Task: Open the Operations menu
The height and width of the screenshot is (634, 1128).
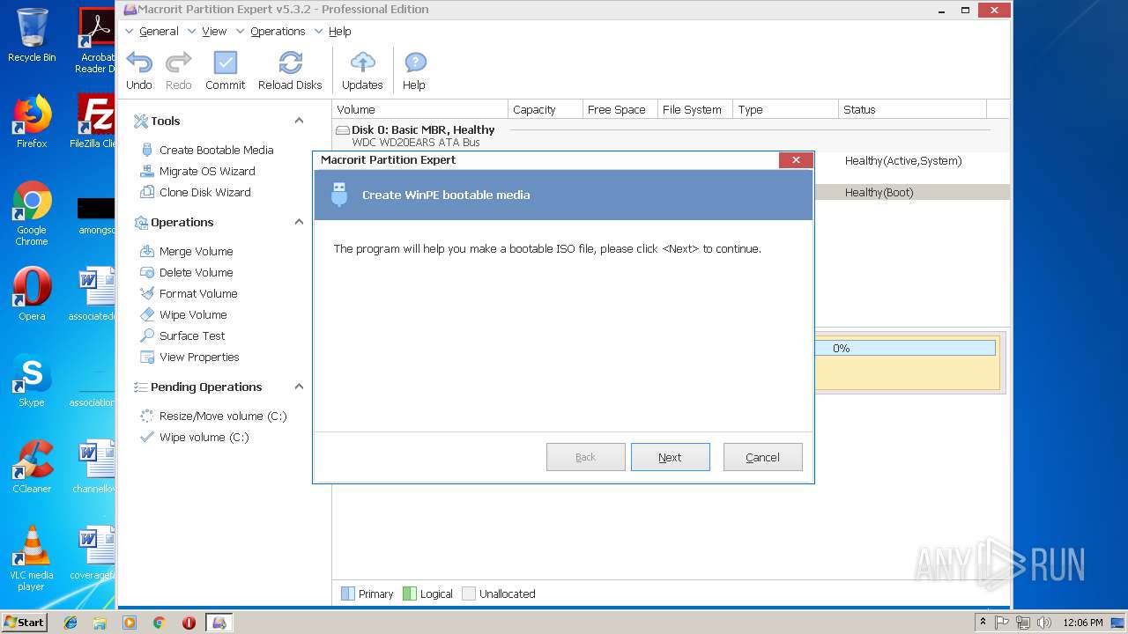Action: coord(278,31)
